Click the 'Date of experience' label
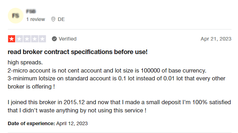Screen dimensions: 238x133 [31, 123]
